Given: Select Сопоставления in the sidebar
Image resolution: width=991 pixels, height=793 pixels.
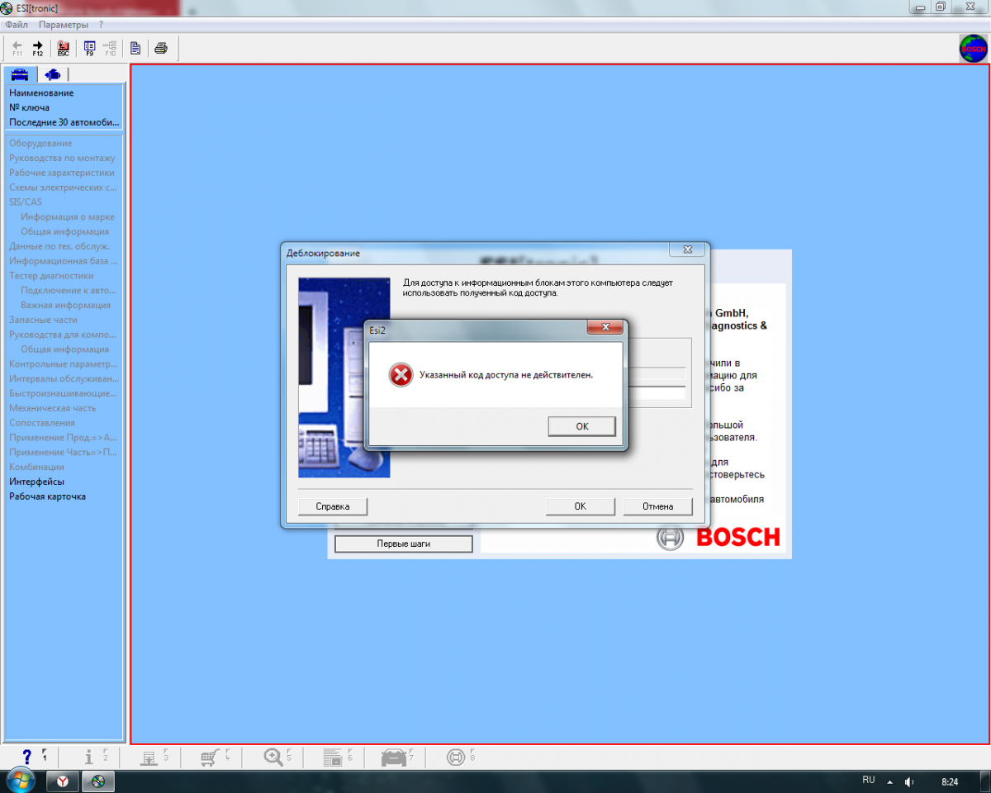Looking at the screenshot, I should [x=42, y=423].
